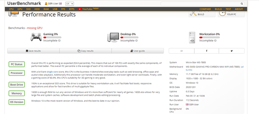Open the USB menu item

55,9
